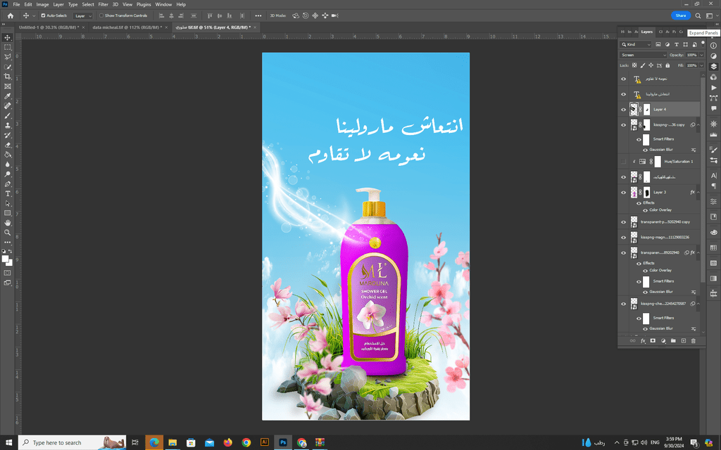Create new fill or adjustment layer
721x450 pixels.
663,341
